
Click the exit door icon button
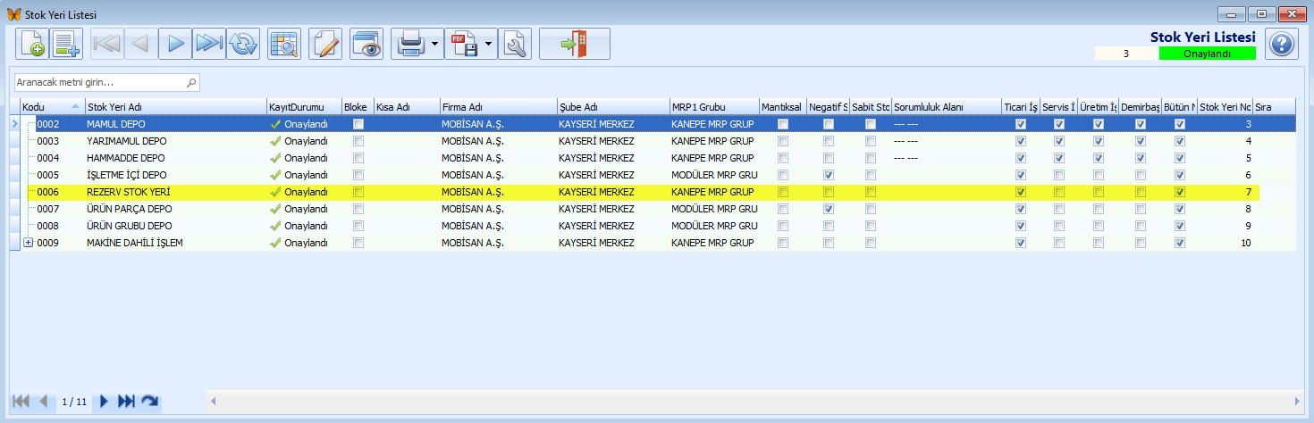(574, 44)
